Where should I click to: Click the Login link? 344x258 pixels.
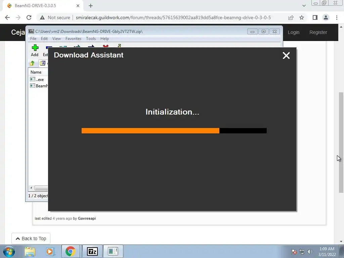pyautogui.click(x=294, y=32)
